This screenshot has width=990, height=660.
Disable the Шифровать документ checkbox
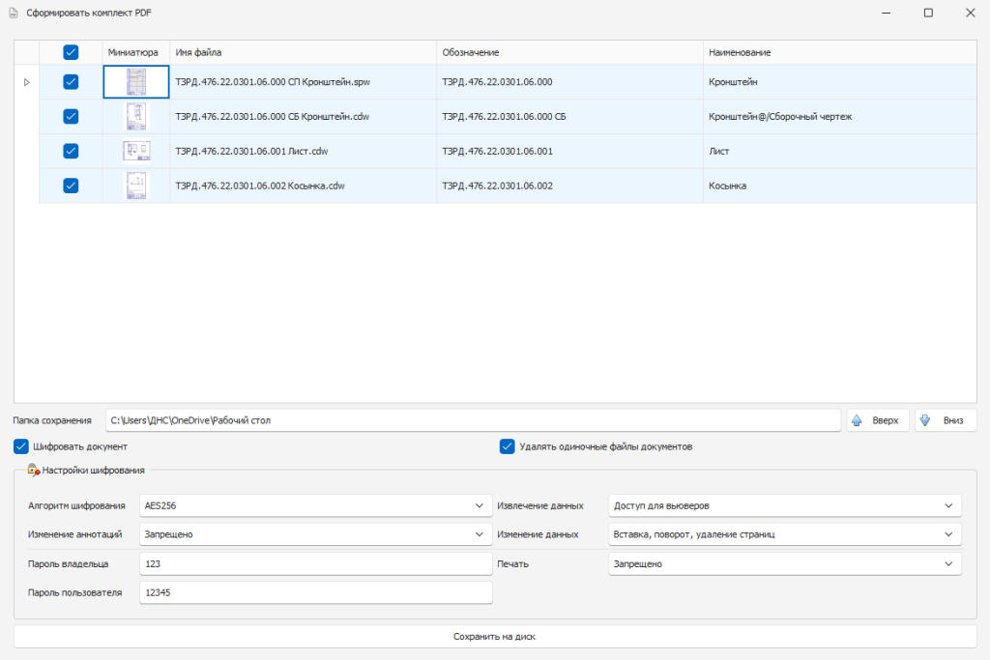coord(21,446)
